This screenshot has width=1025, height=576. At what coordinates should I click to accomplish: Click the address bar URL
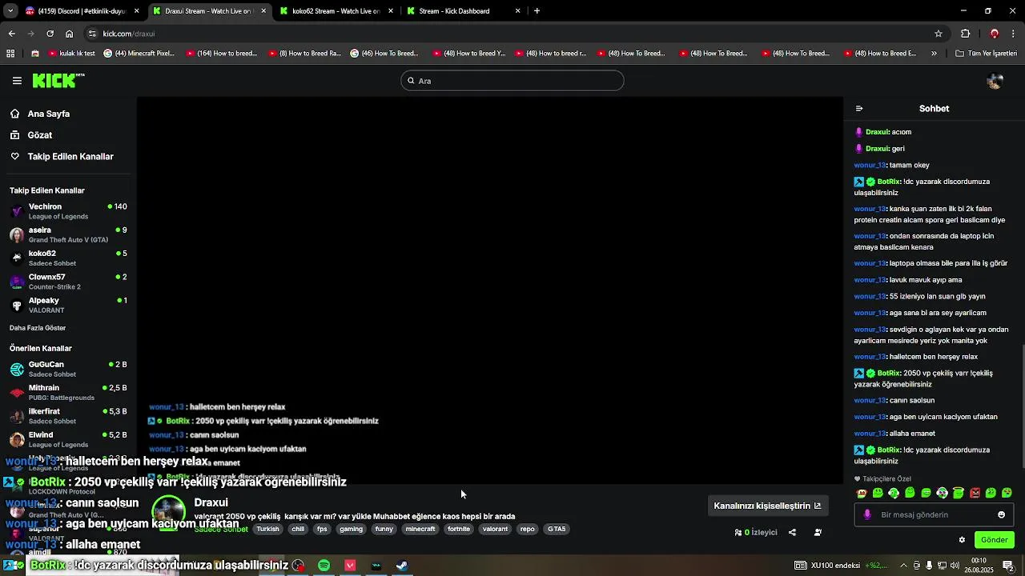point(129,34)
